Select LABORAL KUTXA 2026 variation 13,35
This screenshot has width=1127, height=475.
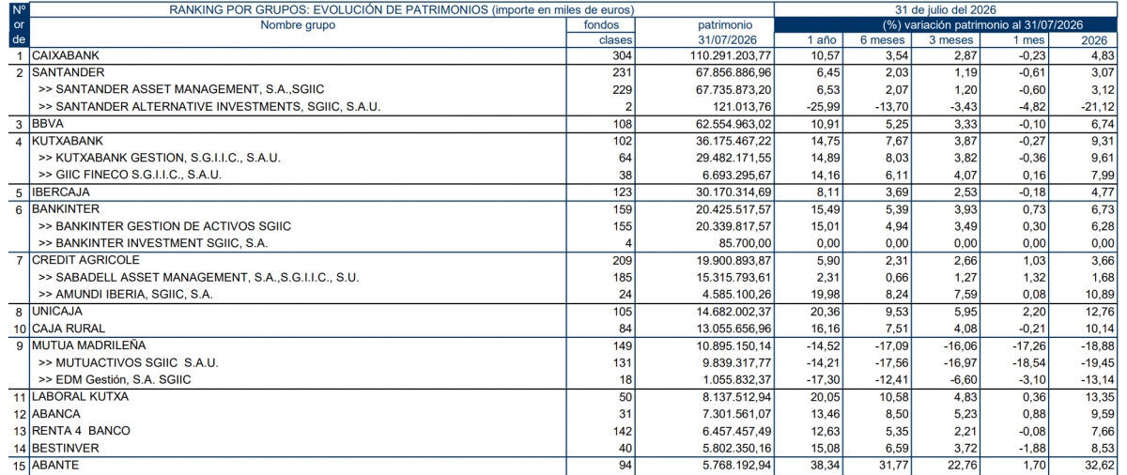tap(1100, 396)
